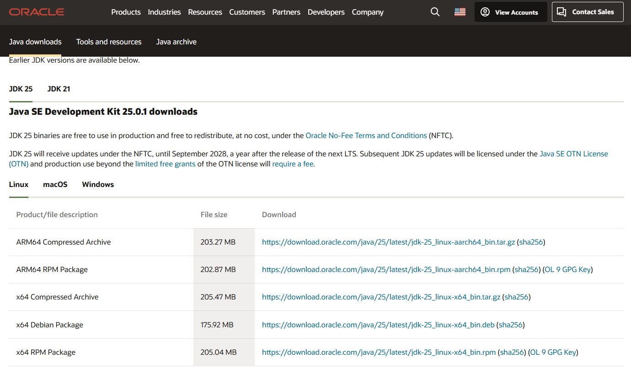This screenshot has height=374, width=631.
Task: Click the View Accounts button
Action: pos(511,12)
